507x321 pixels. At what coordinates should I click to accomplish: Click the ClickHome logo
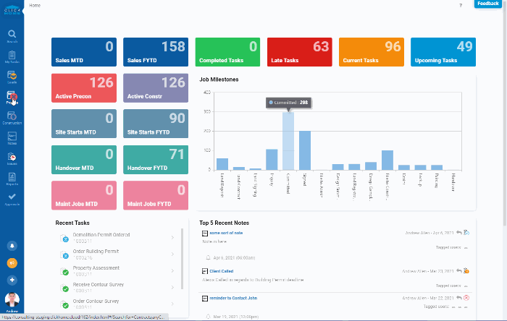coord(12,9)
